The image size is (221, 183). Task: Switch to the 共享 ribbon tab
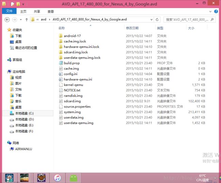pos(37,12)
